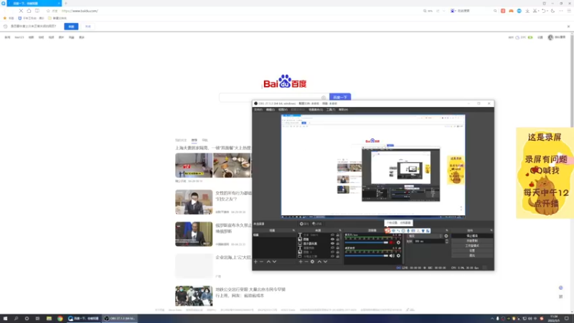Open the OBS View menu
Screen dimensions: 574x323
(x=283, y=110)
